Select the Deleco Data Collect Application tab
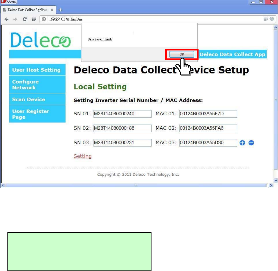Viewport: 278px width, 271px height. pos(28,10)
